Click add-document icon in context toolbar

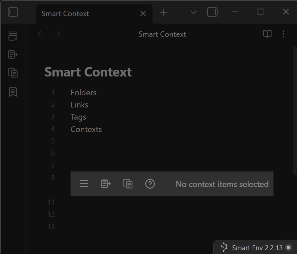[x=106, y=184]
